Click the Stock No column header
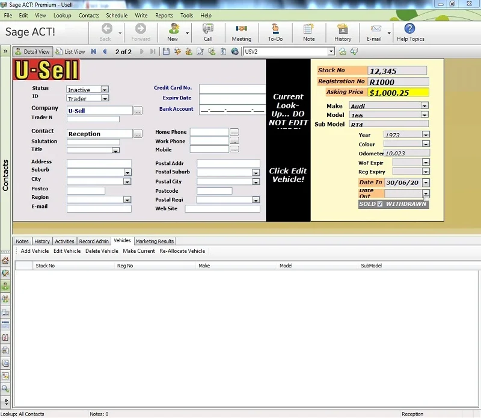This screenshot has width=481, height=418. click(73, 266)
